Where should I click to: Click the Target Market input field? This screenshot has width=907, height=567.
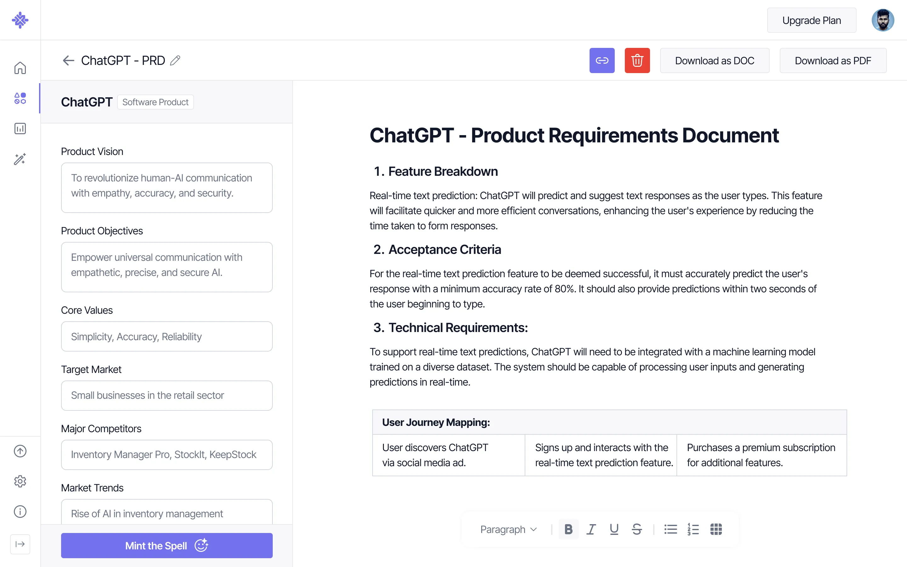point(166,395)
